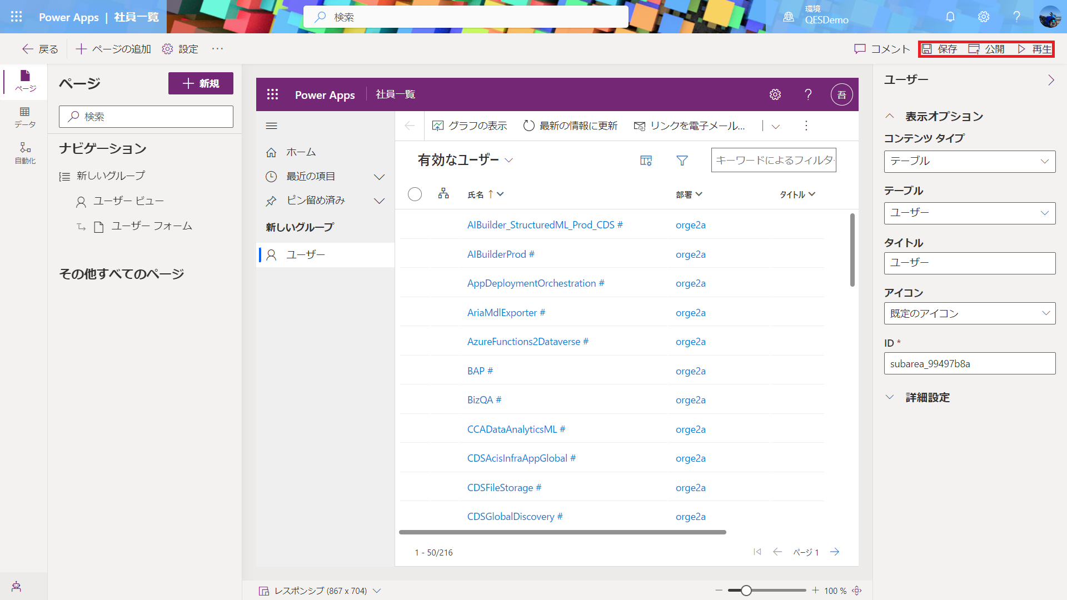Image resolution: width=1067 pixels, height=600 pixels.
Task: Save the app with 保存
Action: tap(939, 49)
